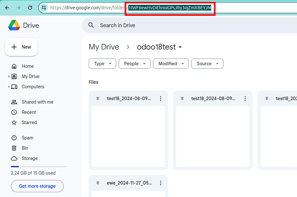Click the Google Drive logo
The height and width of the screenshot is (197, 297).
point(14,25)
